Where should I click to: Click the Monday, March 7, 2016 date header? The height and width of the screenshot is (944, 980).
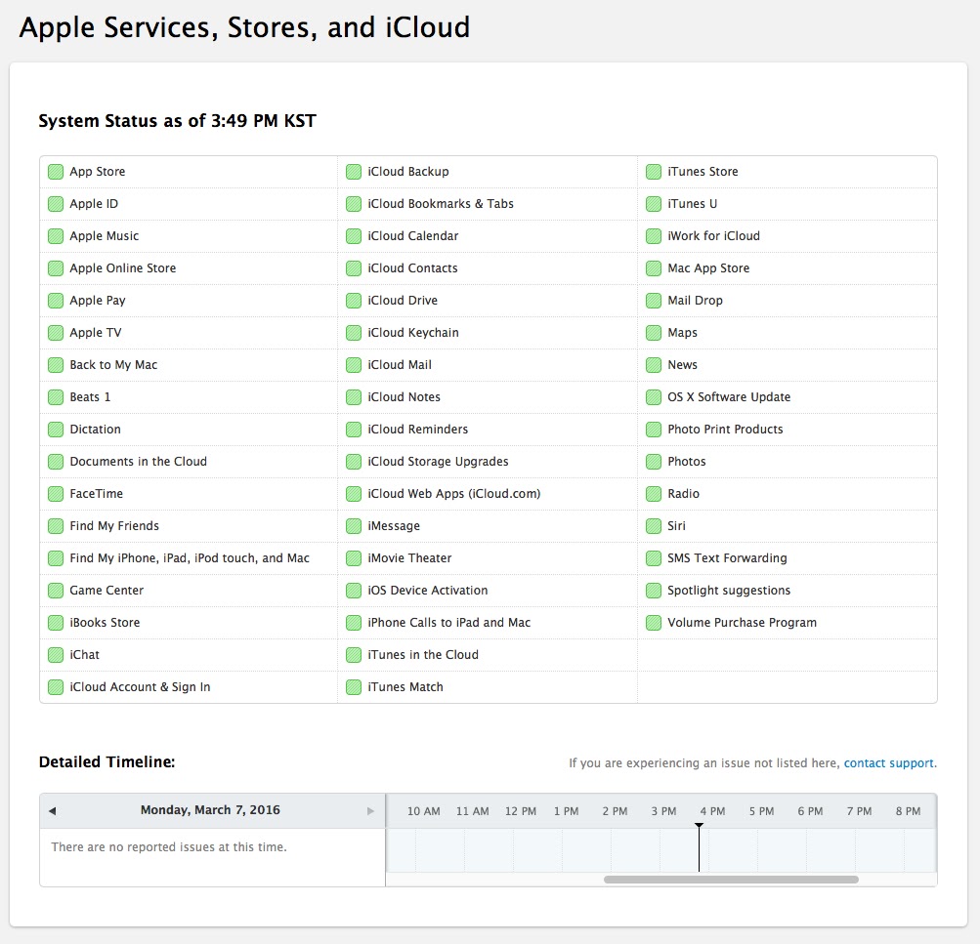pyautogui.click(x=210, y=810)
